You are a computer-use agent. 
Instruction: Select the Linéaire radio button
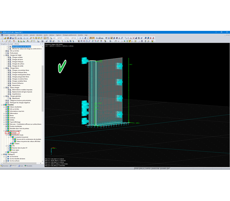point(11,143)
